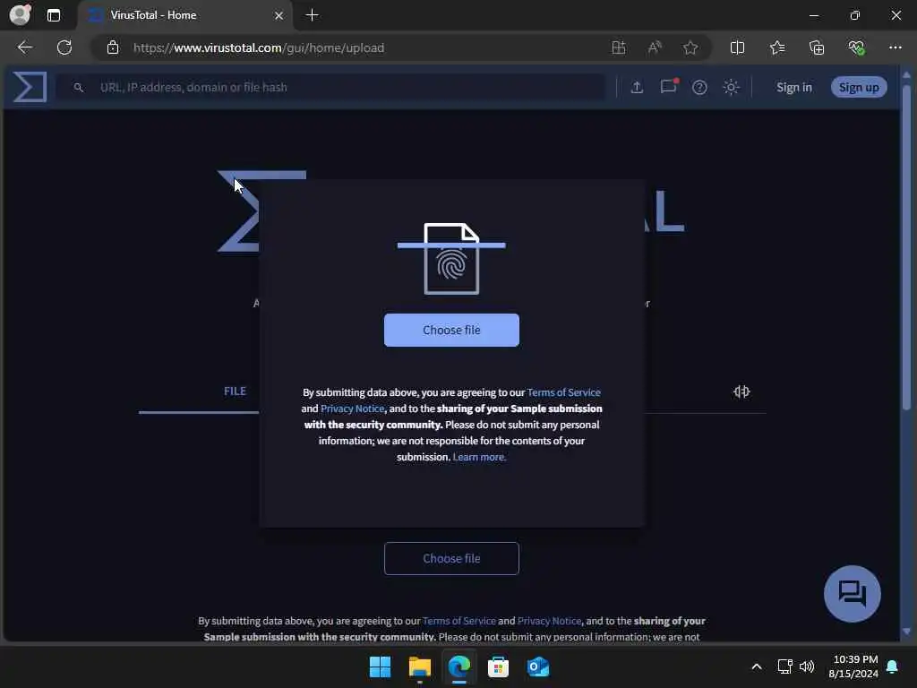Click the Sign up button
This screenshot has height=688, width=917.
coord(859,87)
